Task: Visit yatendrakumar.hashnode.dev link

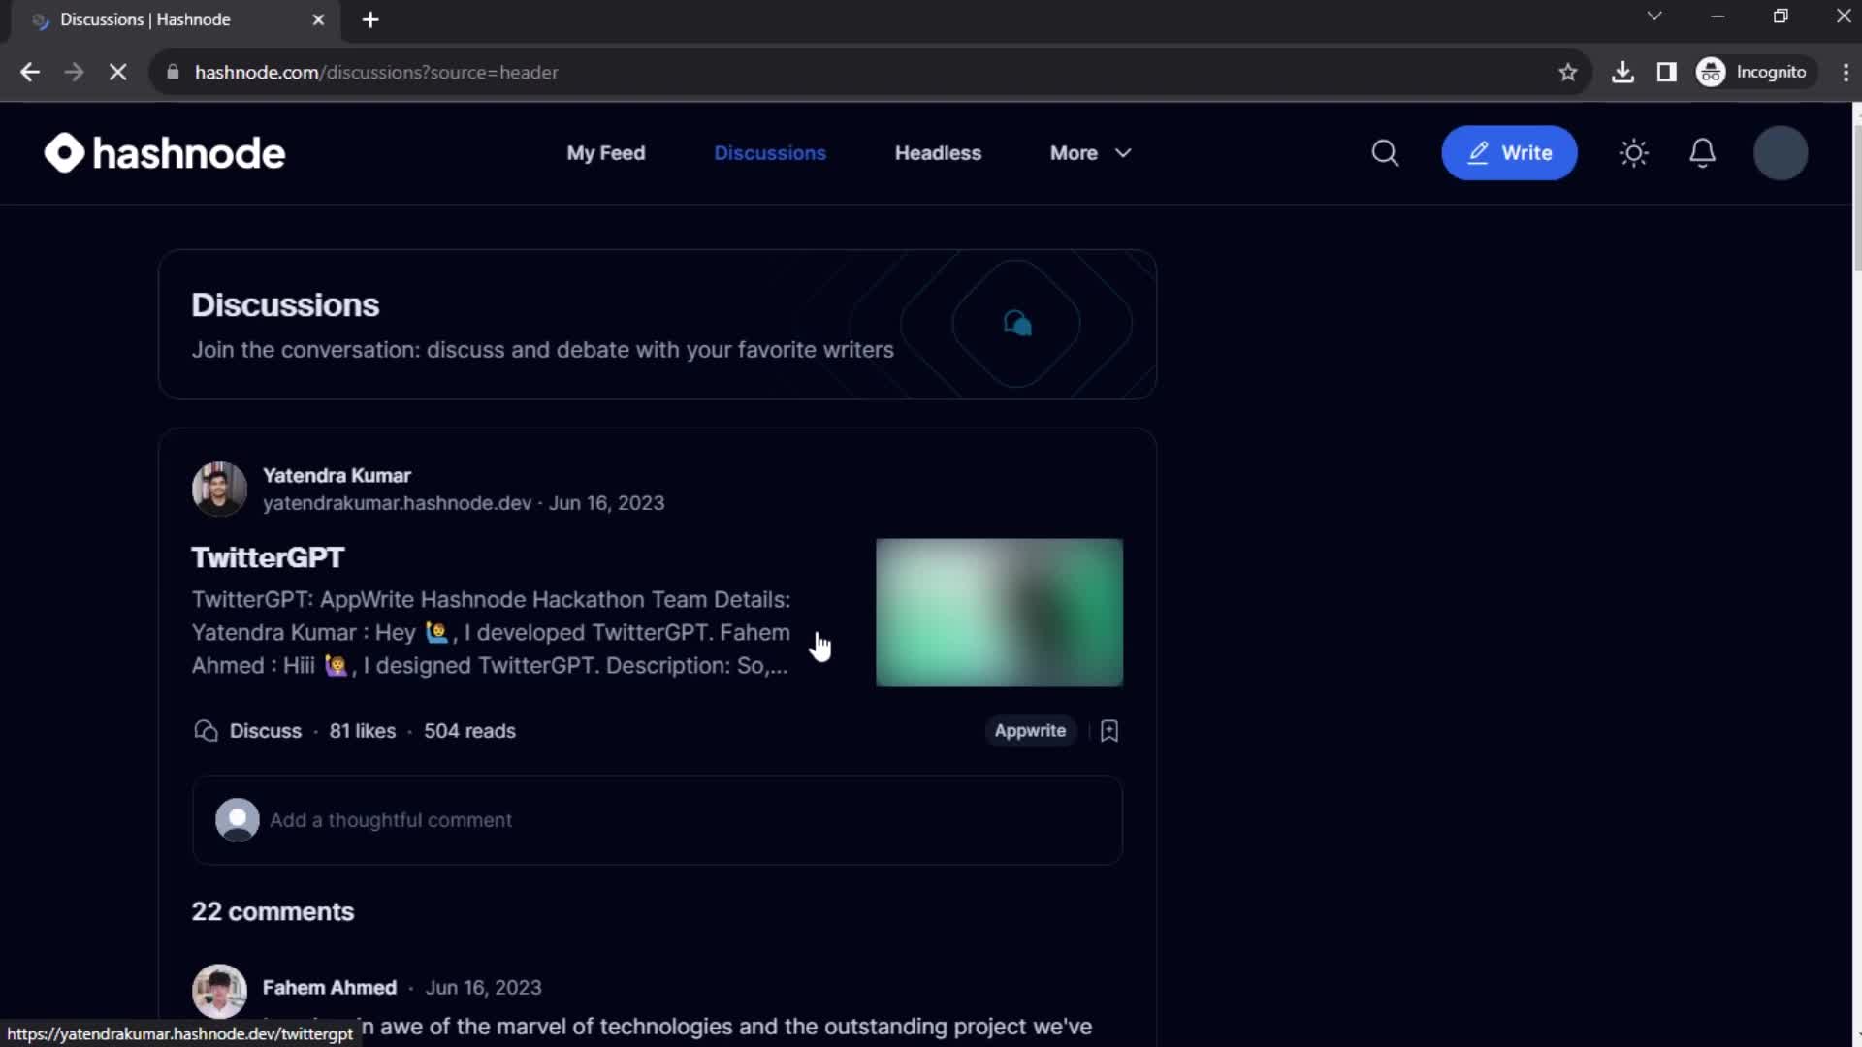Action: coord(397,503)
